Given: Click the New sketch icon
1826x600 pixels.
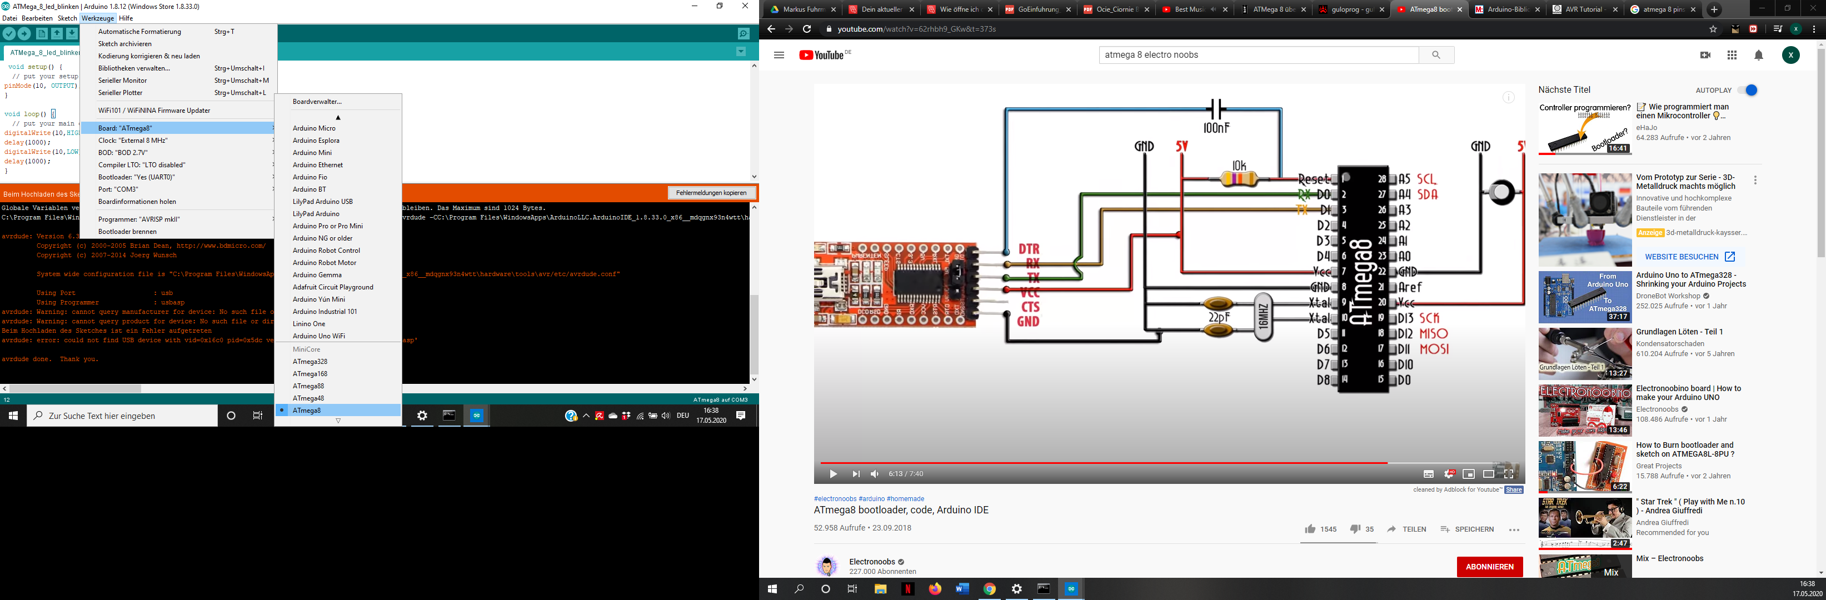Looking at the screenshot, I should (x=42, y=33).
